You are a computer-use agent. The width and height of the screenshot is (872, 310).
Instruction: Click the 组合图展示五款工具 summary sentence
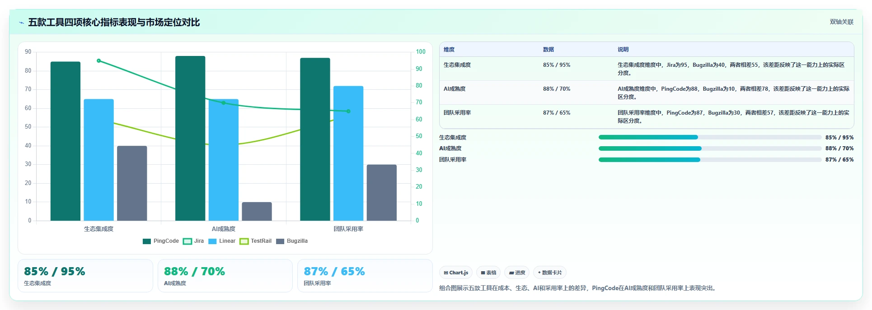(x=578, y=288)
